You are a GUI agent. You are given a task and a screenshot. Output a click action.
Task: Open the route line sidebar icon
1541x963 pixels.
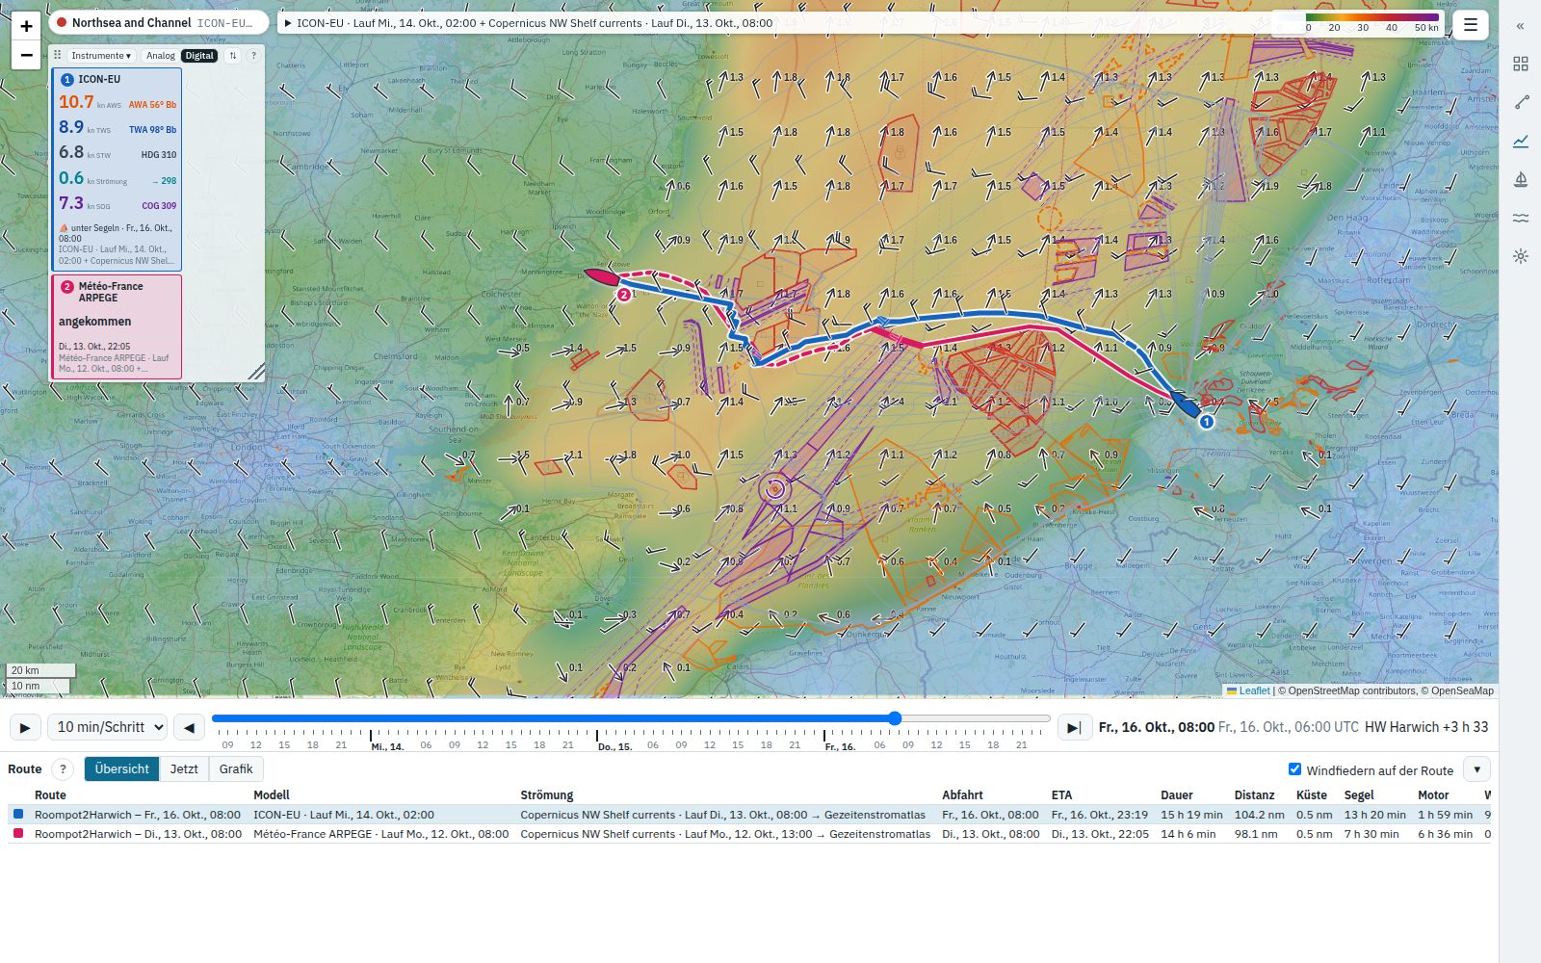[1521, 102]
